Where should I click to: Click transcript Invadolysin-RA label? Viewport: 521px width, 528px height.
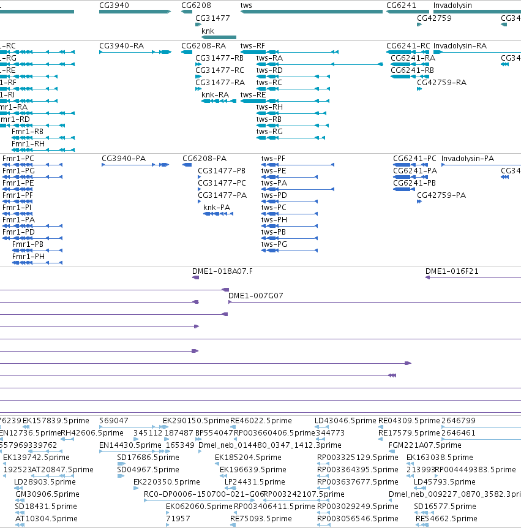[460, 46]
